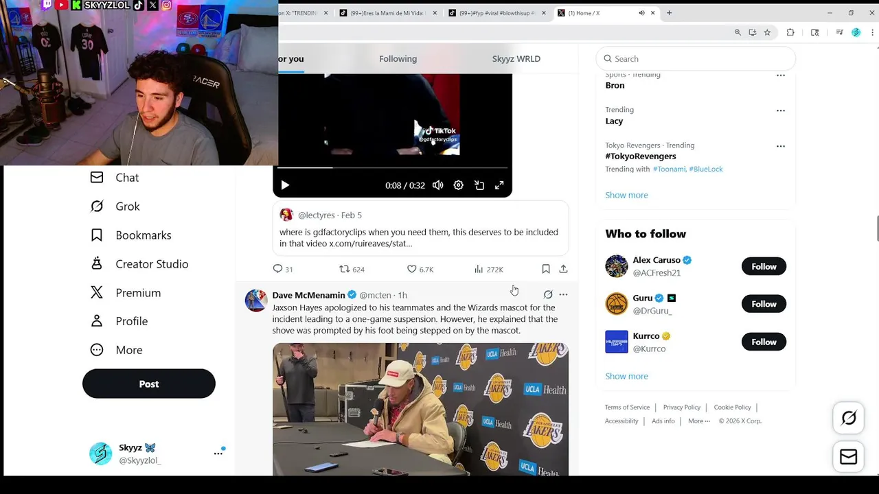Viewport: 879px width, 494px height.
Task: Open the browser extensions puzzle icon
Action: pos(790,32)
